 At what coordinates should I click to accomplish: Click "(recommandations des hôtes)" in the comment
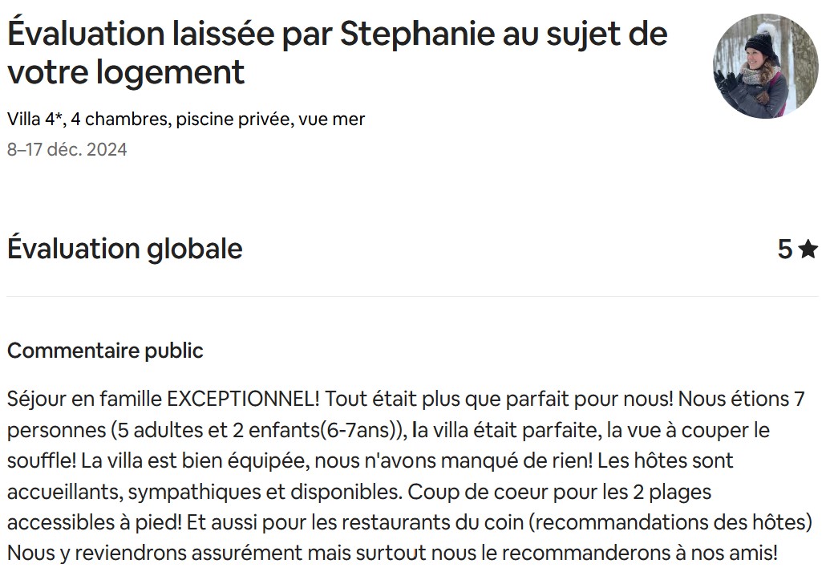click(x=672, y=521)
